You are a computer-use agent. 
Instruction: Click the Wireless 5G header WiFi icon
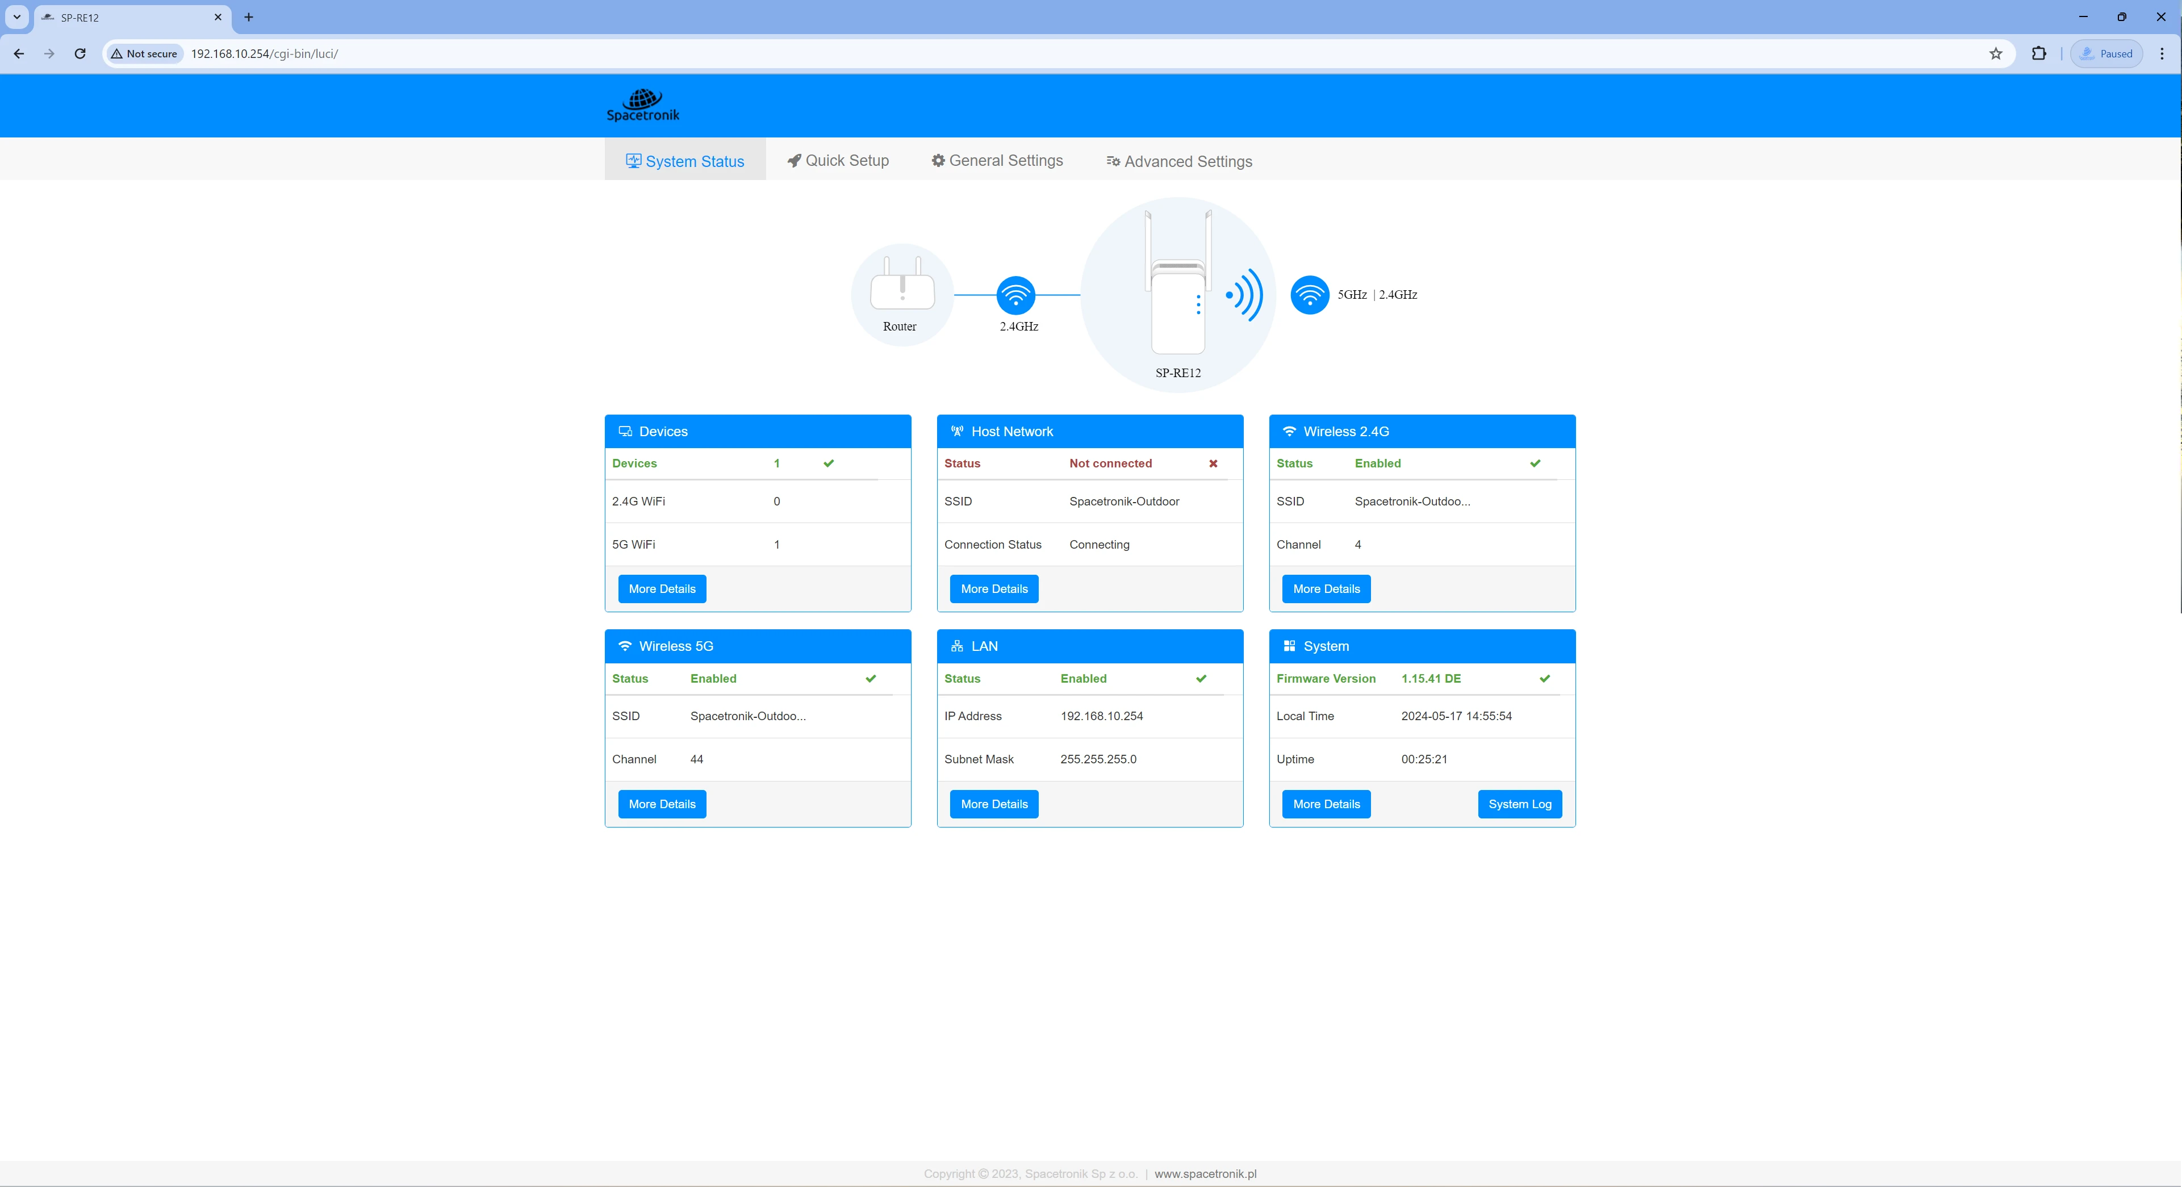point(625,646)
